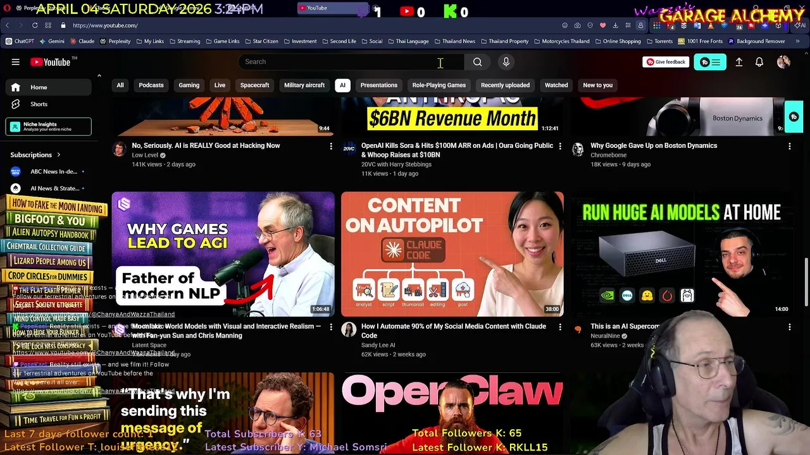Screen dimensions: 810x455
Task: Open How I Automate 90% video title
Action: tap(454, 331)
